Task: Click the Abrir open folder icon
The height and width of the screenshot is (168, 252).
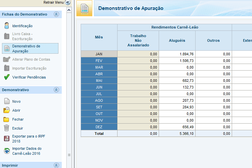Action: click(7, 110)
